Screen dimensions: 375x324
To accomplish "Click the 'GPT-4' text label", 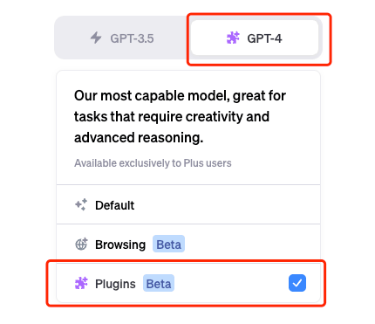I will point(264,38).
